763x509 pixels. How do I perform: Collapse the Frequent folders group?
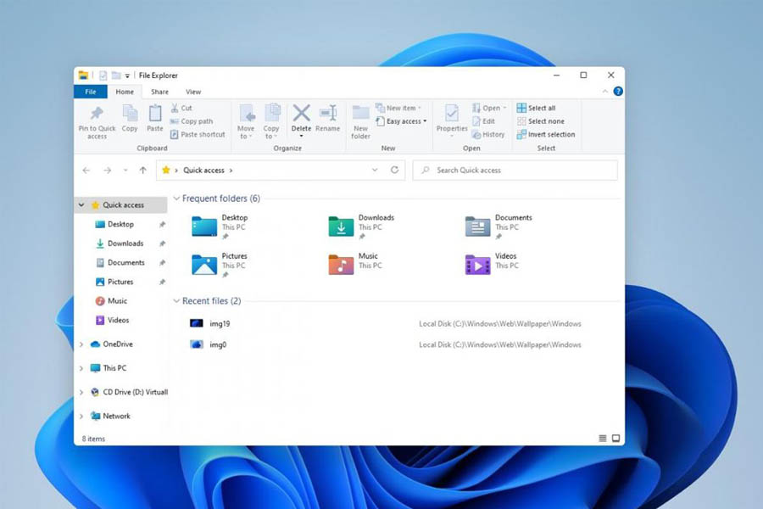(x=176, y=199)
